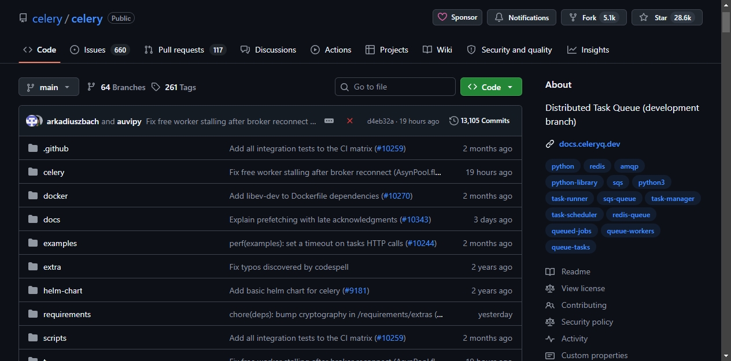Click the repository icon beside celery/celery
The height and width of the screenshot is (361, 731).
pos(23,18)
